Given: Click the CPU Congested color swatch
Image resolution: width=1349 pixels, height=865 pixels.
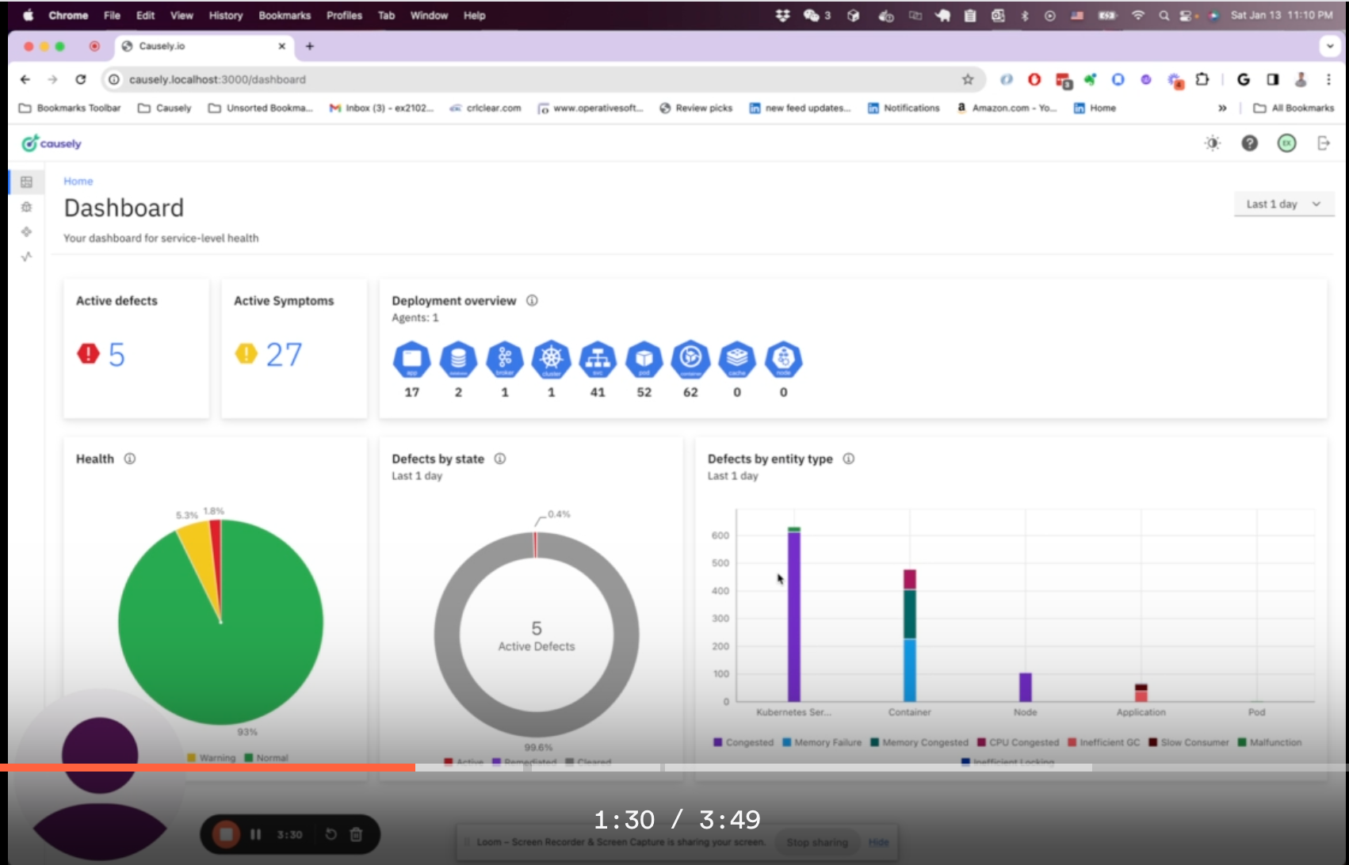Looking at the screenshot, I should [981, 742].
